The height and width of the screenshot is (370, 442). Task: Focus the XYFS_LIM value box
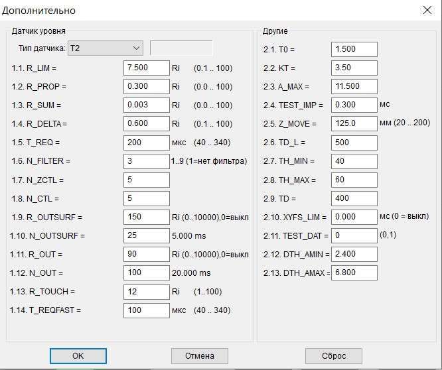coord(354,217)
